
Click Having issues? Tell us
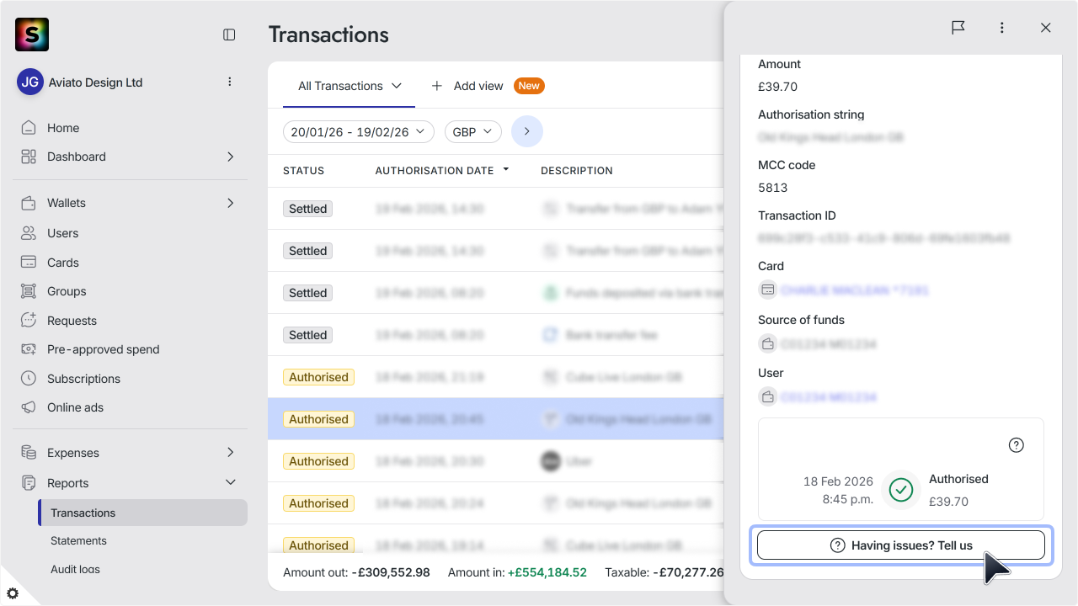[x=901, y=545]
